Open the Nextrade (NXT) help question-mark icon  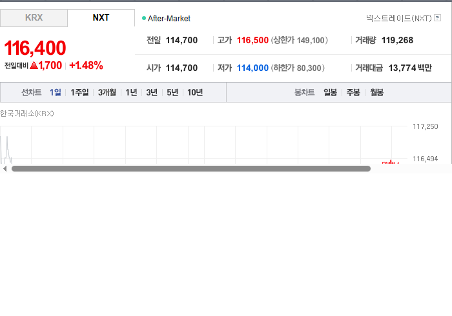coord(437,18)
